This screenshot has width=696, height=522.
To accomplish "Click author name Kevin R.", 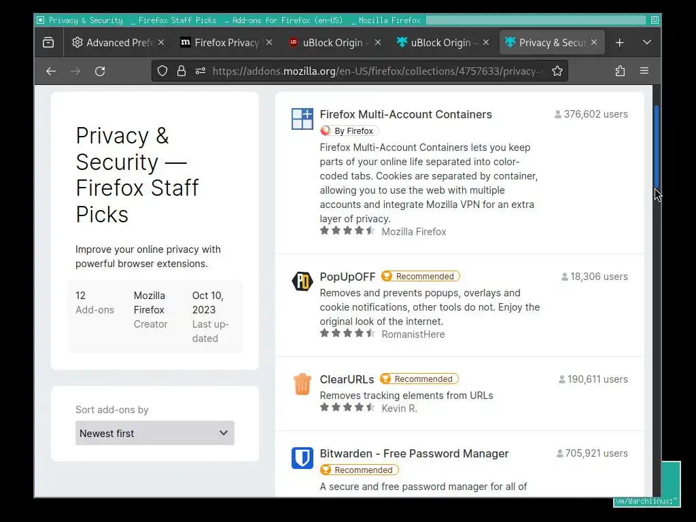I will pyautogui.click(x=399, y=408).
